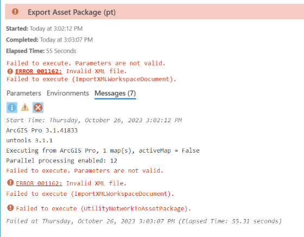The height and width of the screenshot is (237, 304).
Task: Click the Export Asset Package (pt) title
Action: (x=72, y=12)
